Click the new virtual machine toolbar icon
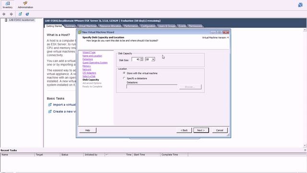 [x=20, y=14]
